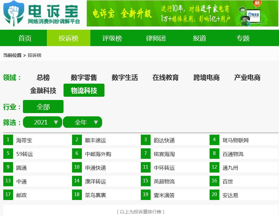Click the green rank badge numbered 4
The height and width of the screenshot is (216, 279).
[x=214, y=140]
